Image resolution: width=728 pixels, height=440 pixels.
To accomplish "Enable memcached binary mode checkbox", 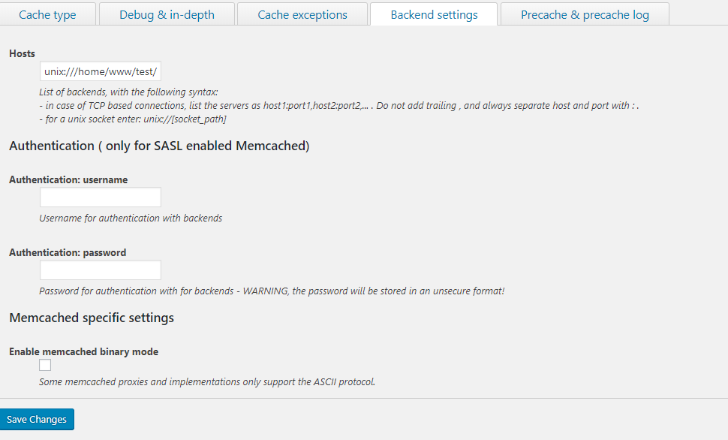I will 45,365.
